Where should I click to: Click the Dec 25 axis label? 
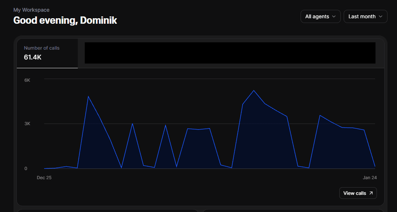coord(44,177)
